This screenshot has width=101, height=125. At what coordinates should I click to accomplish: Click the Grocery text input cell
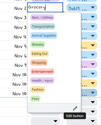[45, 7]
